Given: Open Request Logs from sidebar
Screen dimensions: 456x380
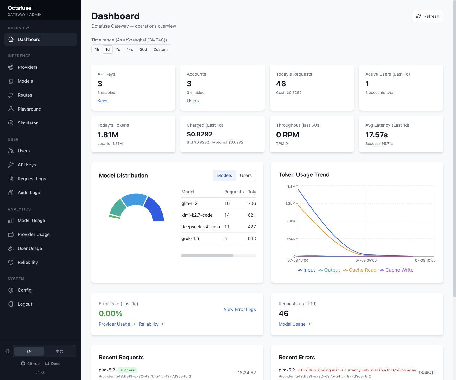Looking at the screenshot, I should [41, 179].
